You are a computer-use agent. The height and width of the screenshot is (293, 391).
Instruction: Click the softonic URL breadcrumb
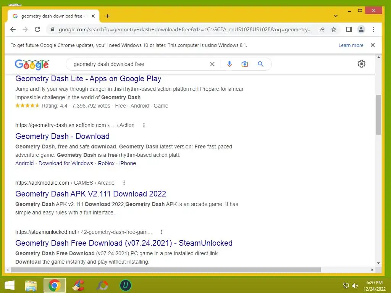pos(75,125)
